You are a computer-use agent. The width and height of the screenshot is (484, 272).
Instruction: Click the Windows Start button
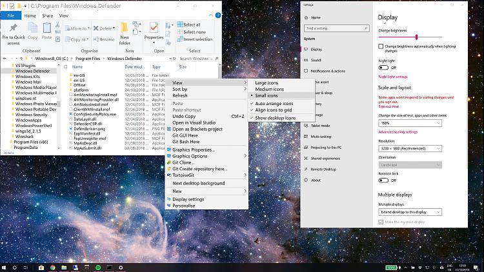click(4, 267)
